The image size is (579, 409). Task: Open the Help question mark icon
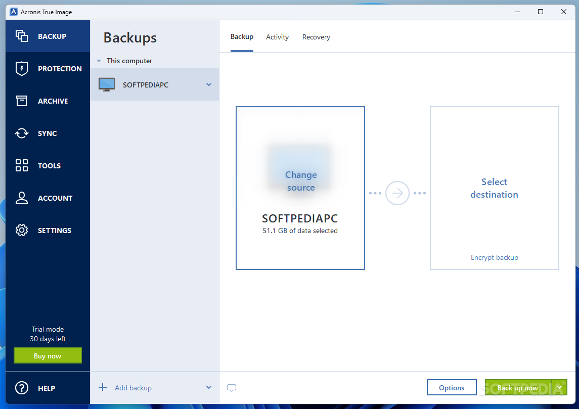pyautogui.click(x=22, y=388)
